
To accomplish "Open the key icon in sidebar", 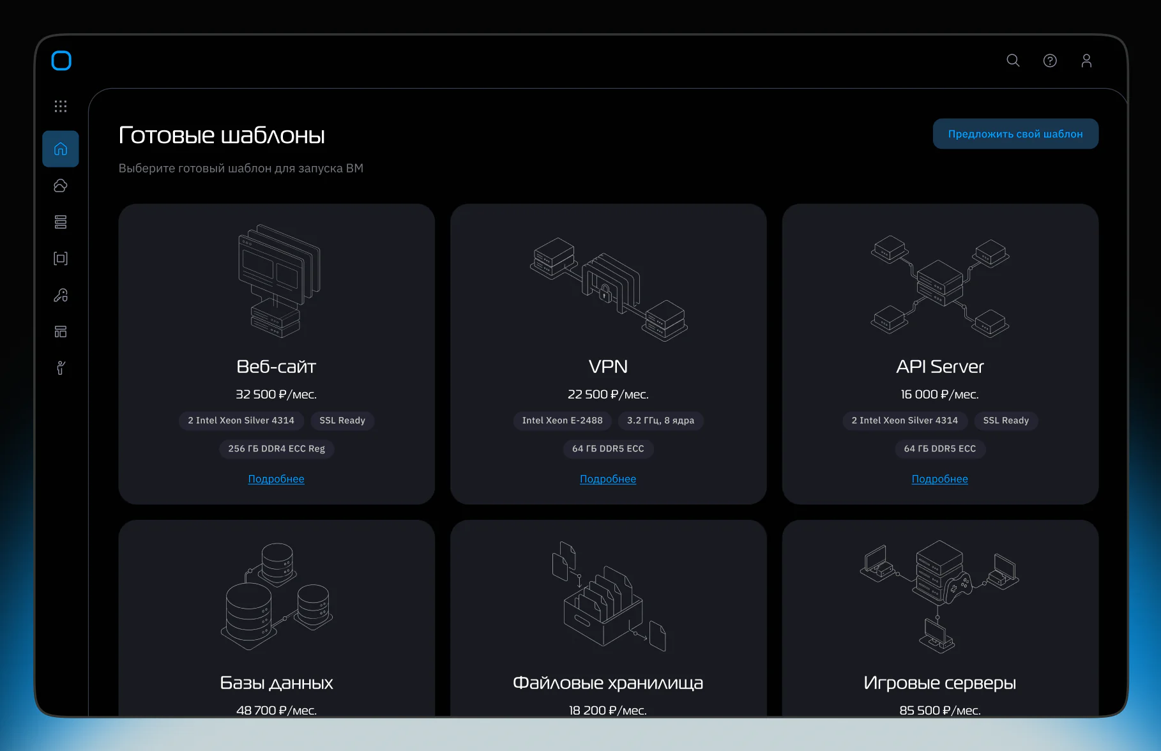I will coord(61,295).
